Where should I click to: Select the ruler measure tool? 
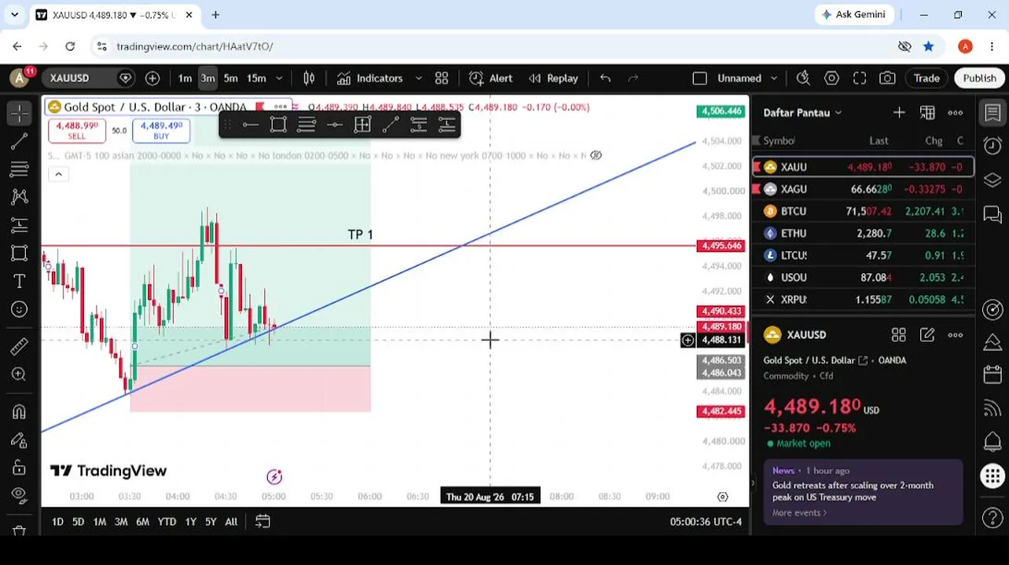[x=20, y=346]
